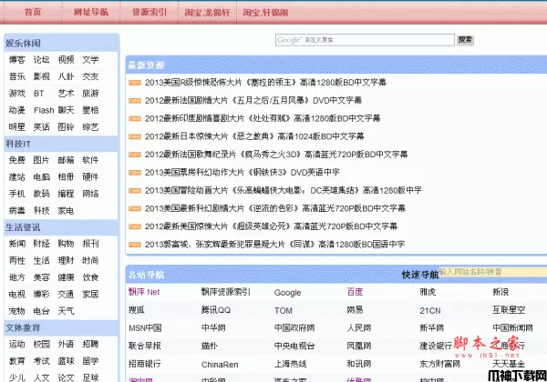Click the new icon beside 钢铁侠3 entry
This screenshot has height=382, width=547.
tap(135, 173)
